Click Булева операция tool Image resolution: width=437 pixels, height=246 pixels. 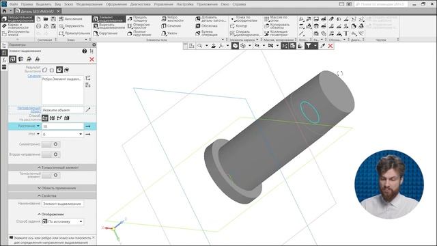(206, 33)
